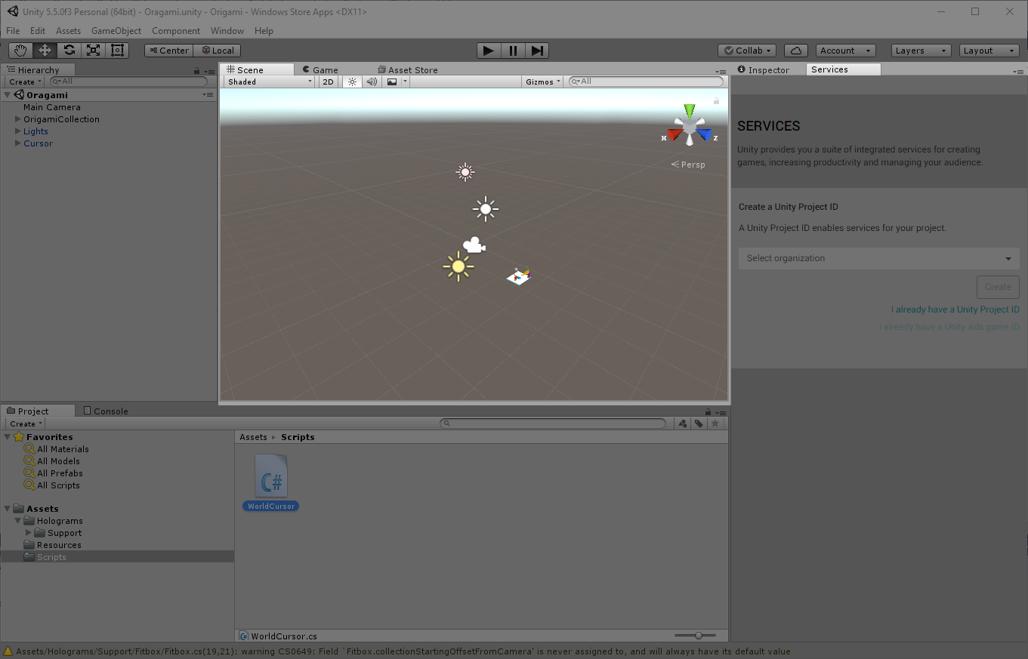Open the Layout dropdown

(989, 51)
